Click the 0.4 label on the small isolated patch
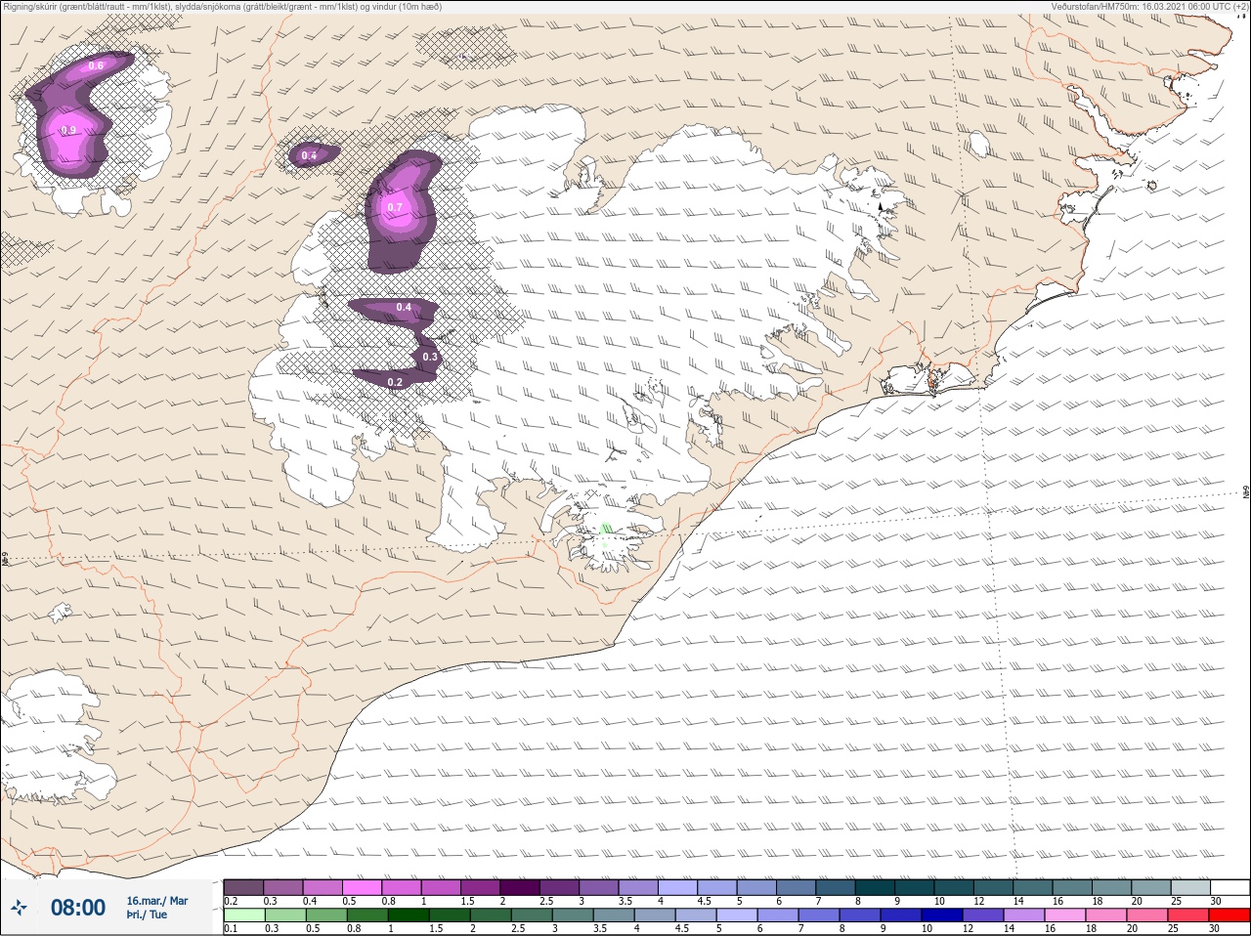This screenshot has height=936, width=1251. pyautogui.click(x=309, y=156)
